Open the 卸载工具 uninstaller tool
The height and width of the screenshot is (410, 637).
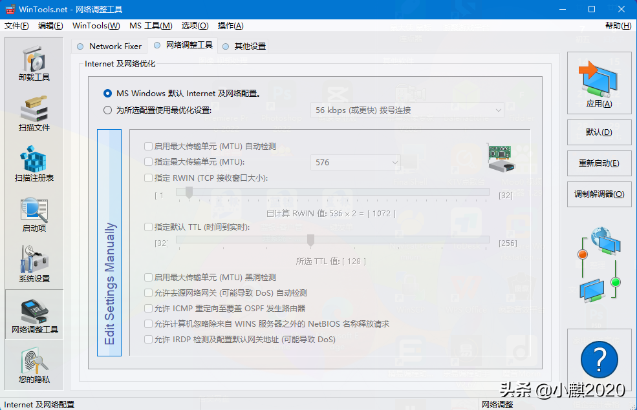click(34, 63)
